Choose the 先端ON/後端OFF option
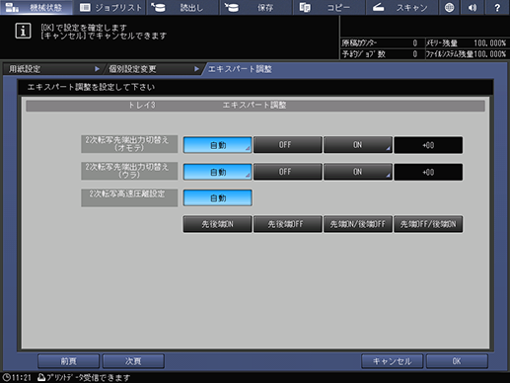 (x=358, y=224)
